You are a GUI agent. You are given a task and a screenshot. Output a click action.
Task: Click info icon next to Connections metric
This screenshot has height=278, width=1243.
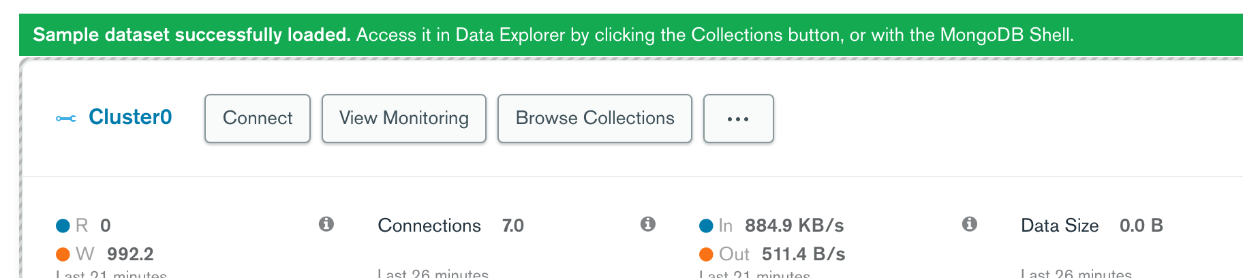click(x=648, y=224)
